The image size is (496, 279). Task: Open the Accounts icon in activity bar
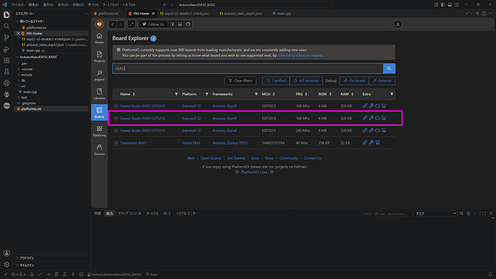click(6, 253)
